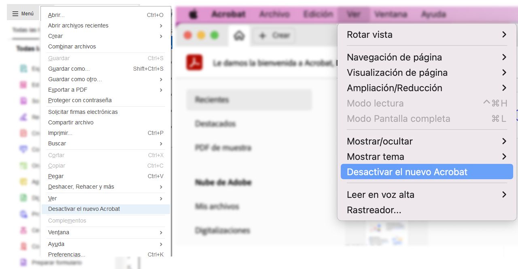Click the Apple logo in the menu bar
Image resolution: width=518 pixels, height=269 pixels.
point(193,13)
